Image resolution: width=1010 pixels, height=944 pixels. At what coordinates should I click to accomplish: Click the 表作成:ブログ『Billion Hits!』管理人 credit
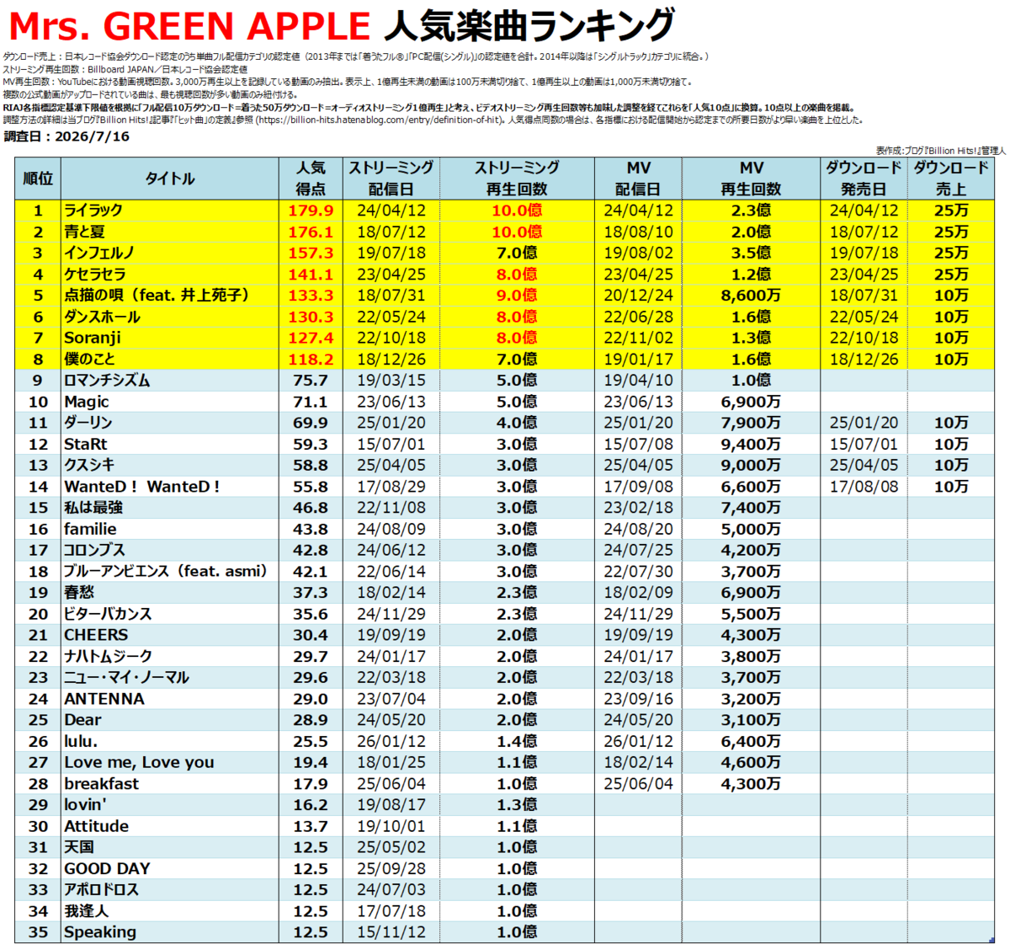tap(940, 151)
